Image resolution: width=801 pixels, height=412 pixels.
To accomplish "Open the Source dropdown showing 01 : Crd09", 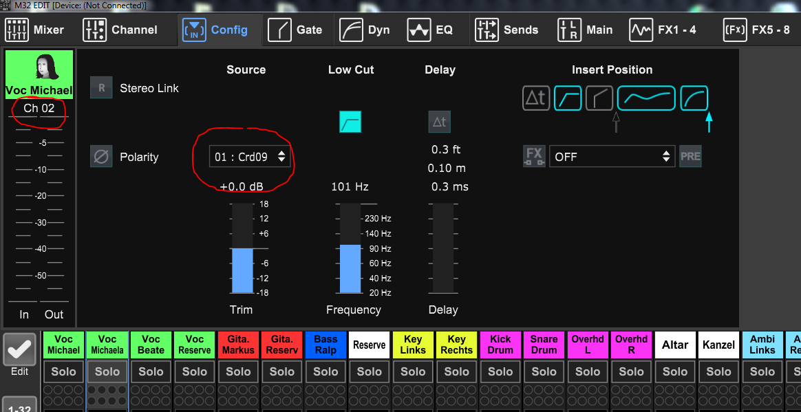I will (x=249, y=157).
